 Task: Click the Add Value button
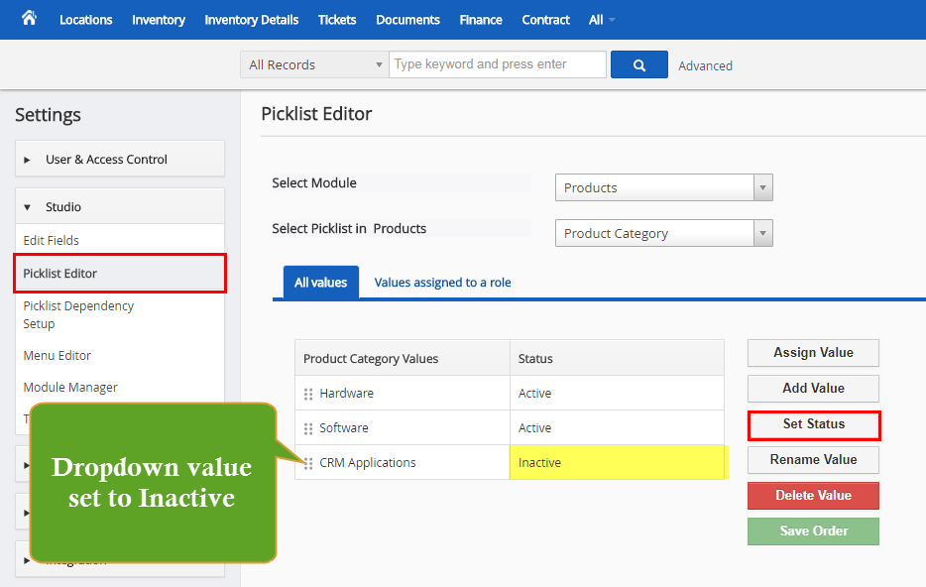pos(813,388)
